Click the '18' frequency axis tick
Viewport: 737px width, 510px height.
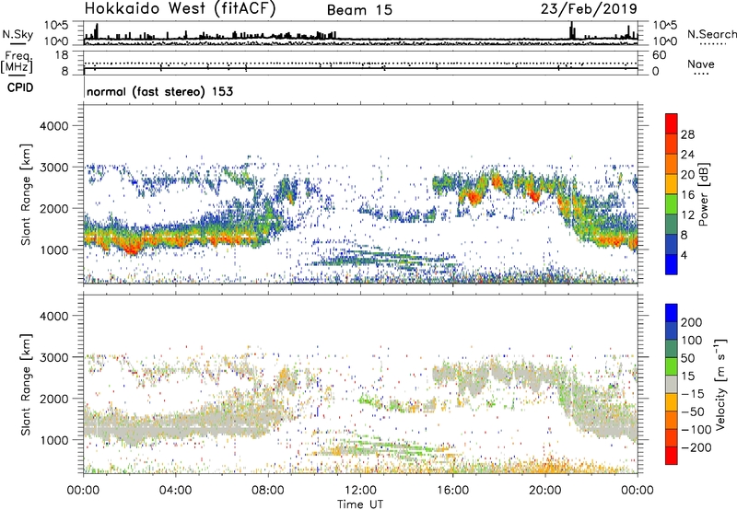point(62,55)
